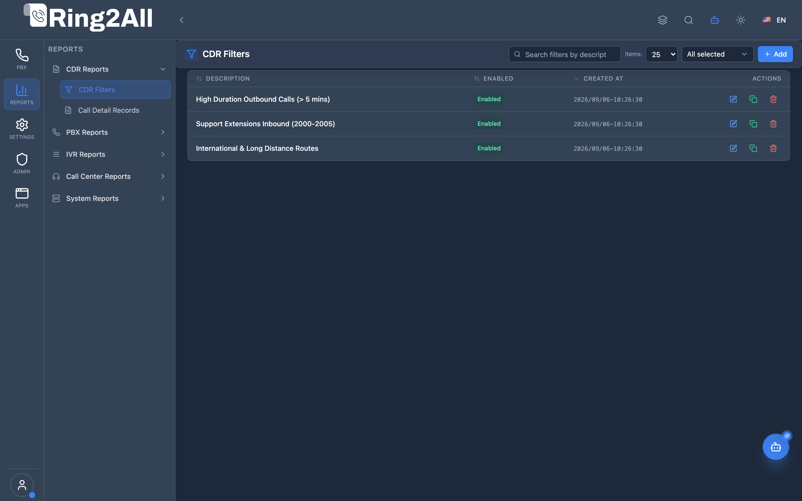Viewport: 802px width, 501px height.
Task: Open floating AI chatbot button
Action: [x=776, y=447]
